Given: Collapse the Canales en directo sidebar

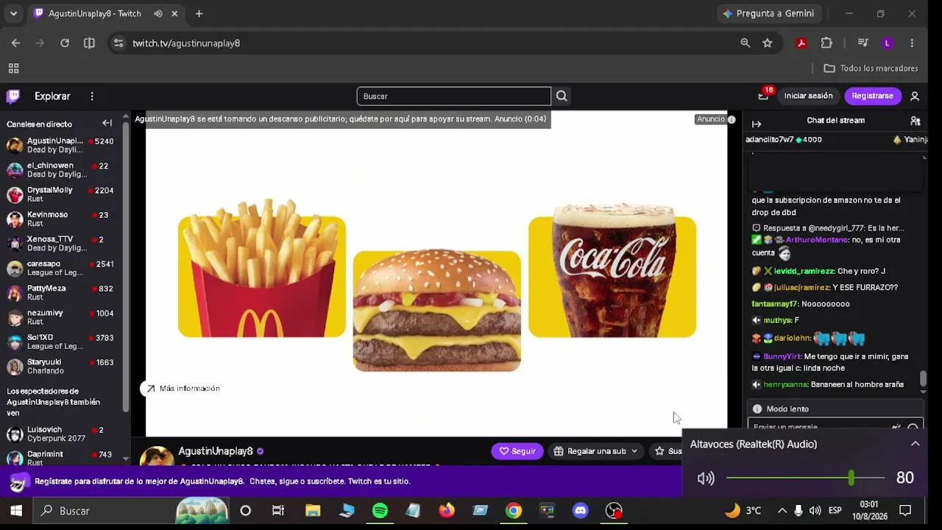Looking at the screenshot, I should point(107,123).
